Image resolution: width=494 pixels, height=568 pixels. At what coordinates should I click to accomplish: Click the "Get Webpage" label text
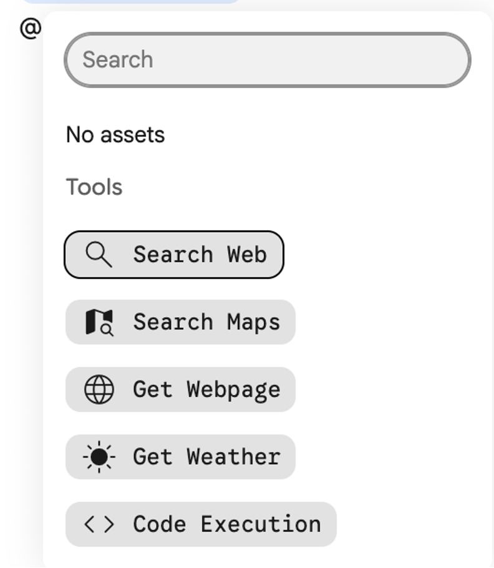pos(206,389)
